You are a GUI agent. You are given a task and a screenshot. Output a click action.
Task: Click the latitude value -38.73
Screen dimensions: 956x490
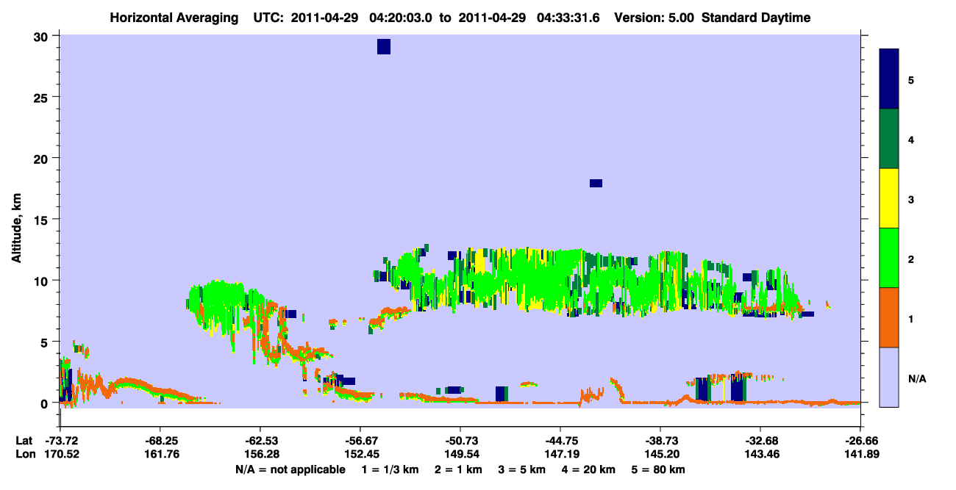click(660, 441)
